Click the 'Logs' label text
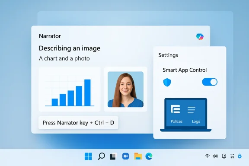Viewport: 249px width, 166px height. tap(196, 121)
